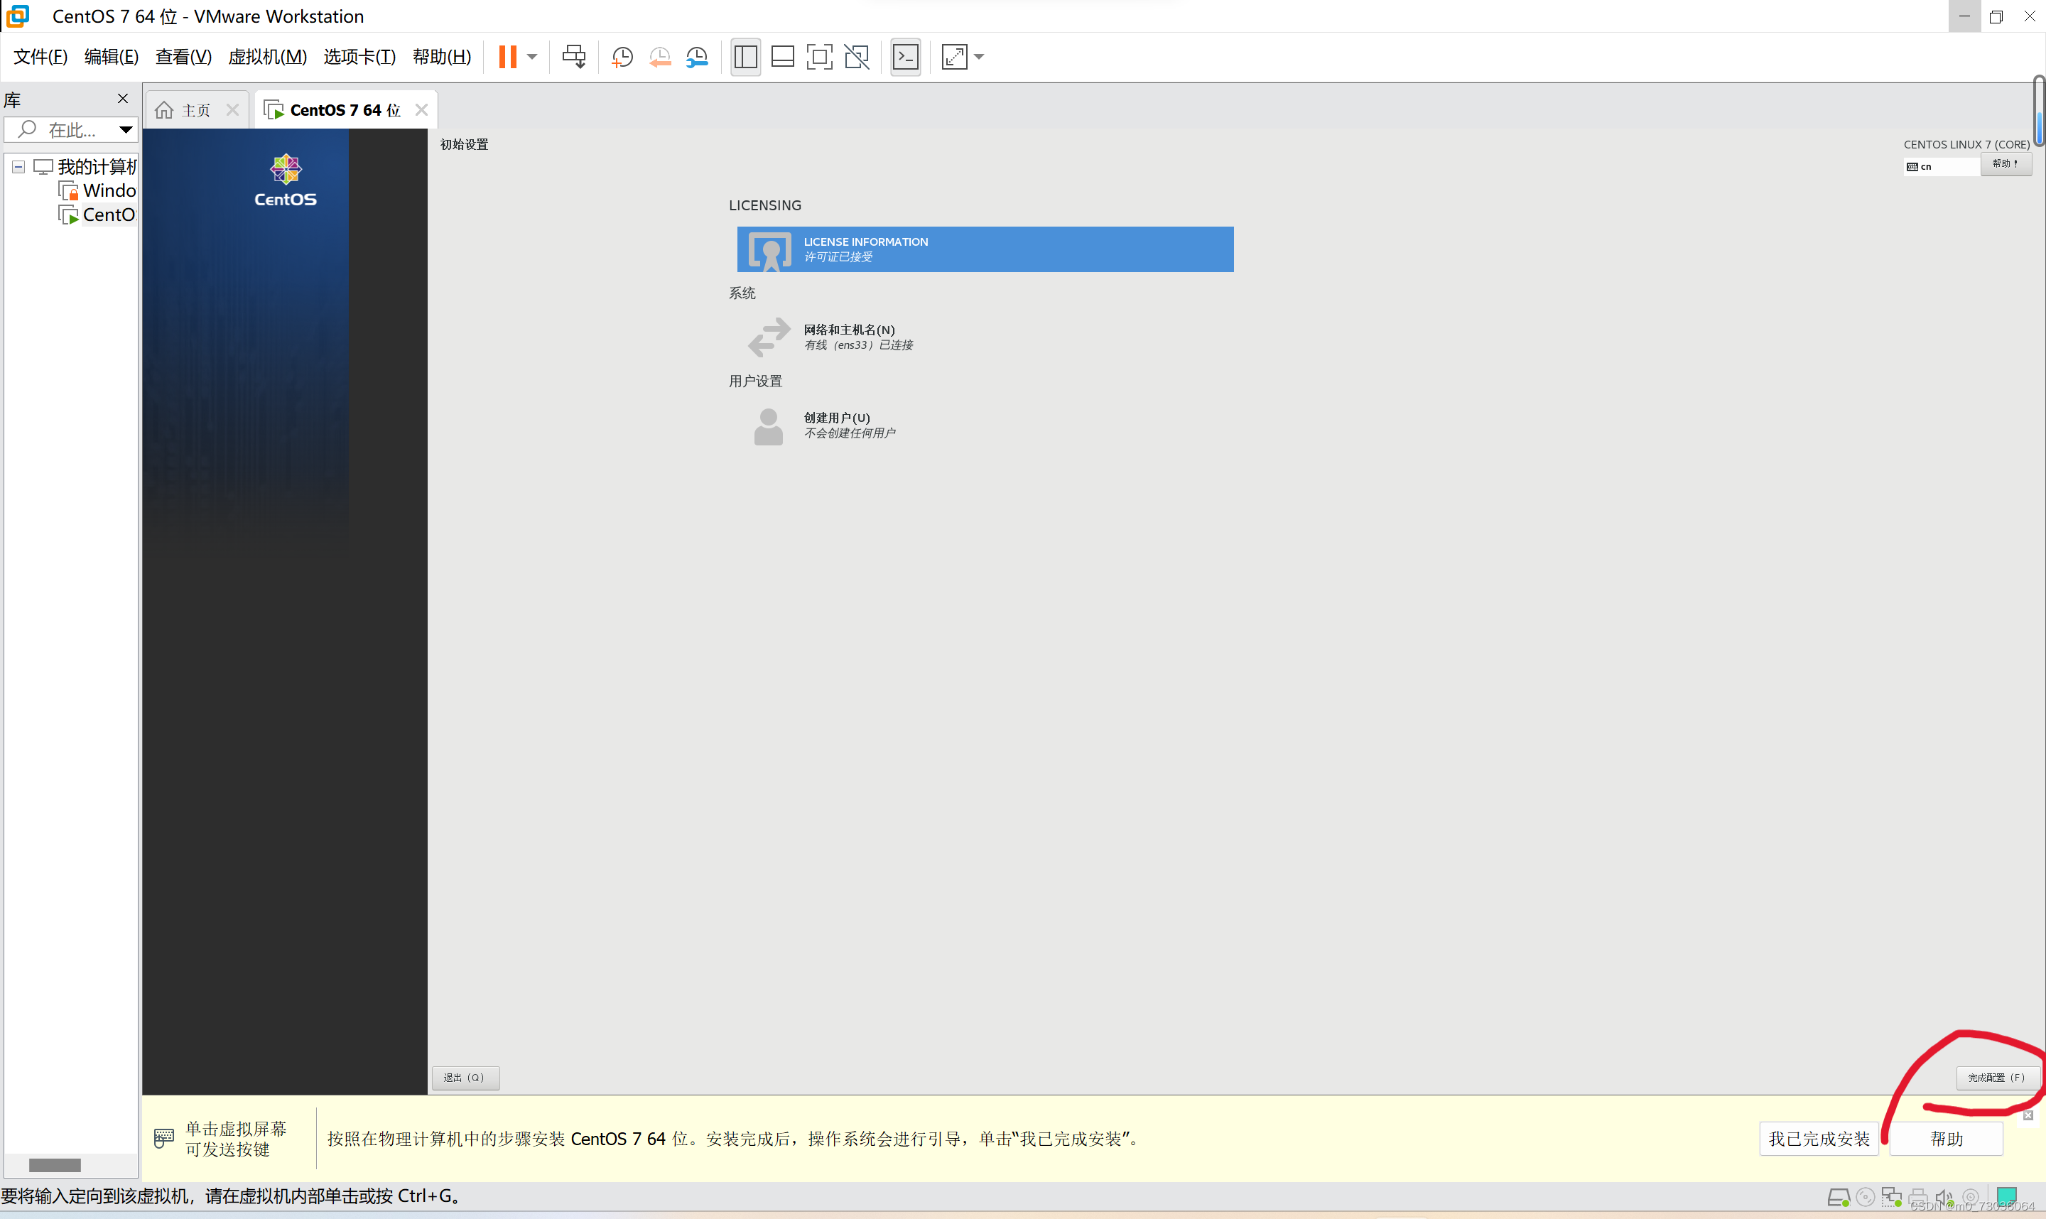Image resolution: width=2046 pixels, height=1219 pixels.
Task: Click the 完成配置(F) button
Action: [x=1996, y=1077]
